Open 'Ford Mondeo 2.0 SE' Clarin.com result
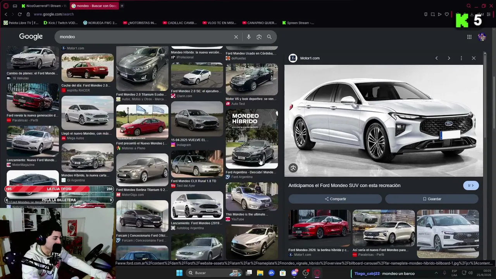 point(197,76)
